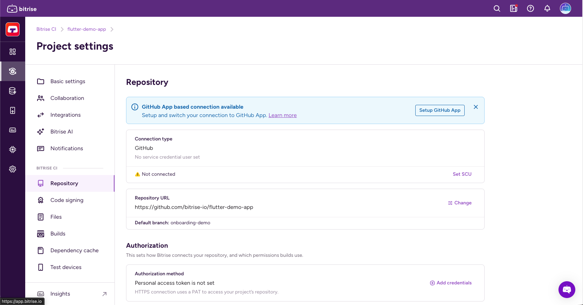This screenshot has height=305, width=583.
Task: Click the Insights external arrow icon
Action: 104,294
